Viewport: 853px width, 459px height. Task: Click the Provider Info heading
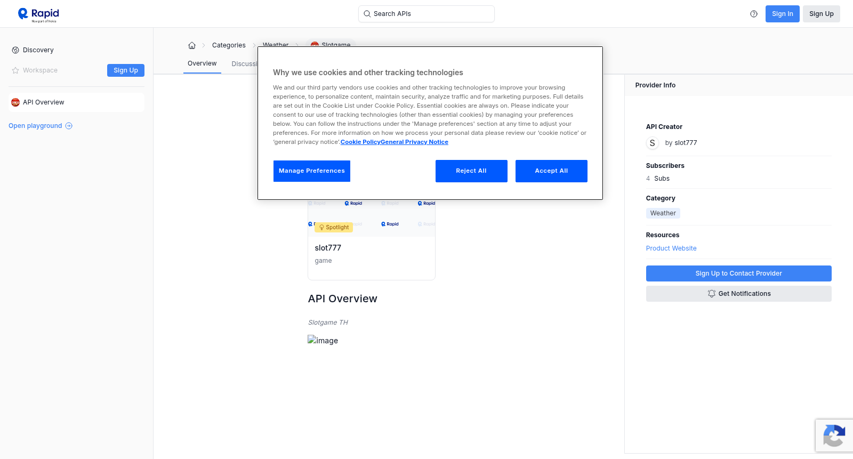pos(655,85)
